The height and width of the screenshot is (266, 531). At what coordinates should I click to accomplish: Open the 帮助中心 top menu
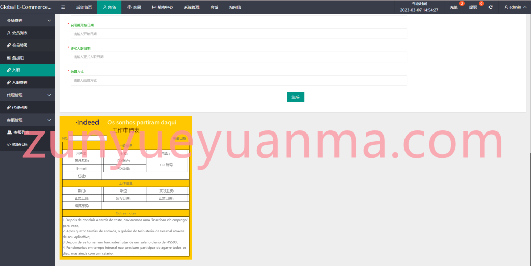pos(162,7)
